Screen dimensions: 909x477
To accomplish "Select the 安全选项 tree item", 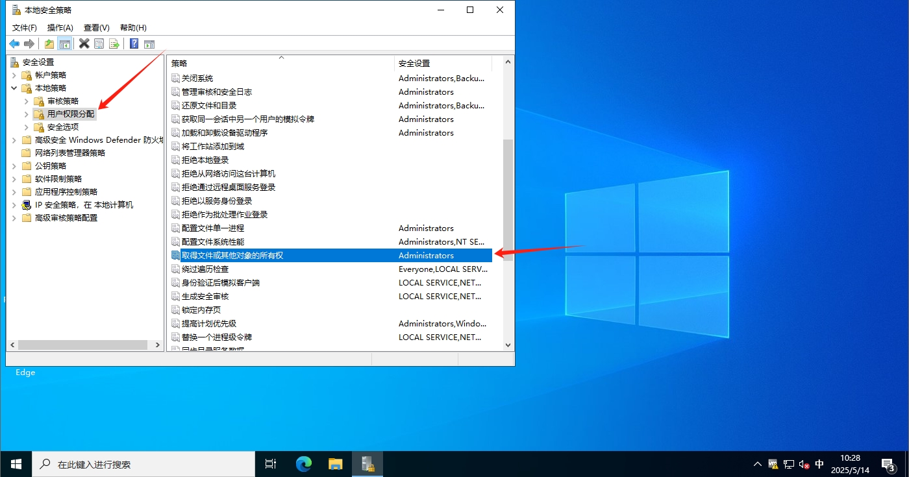I will [x=63, y=127].
